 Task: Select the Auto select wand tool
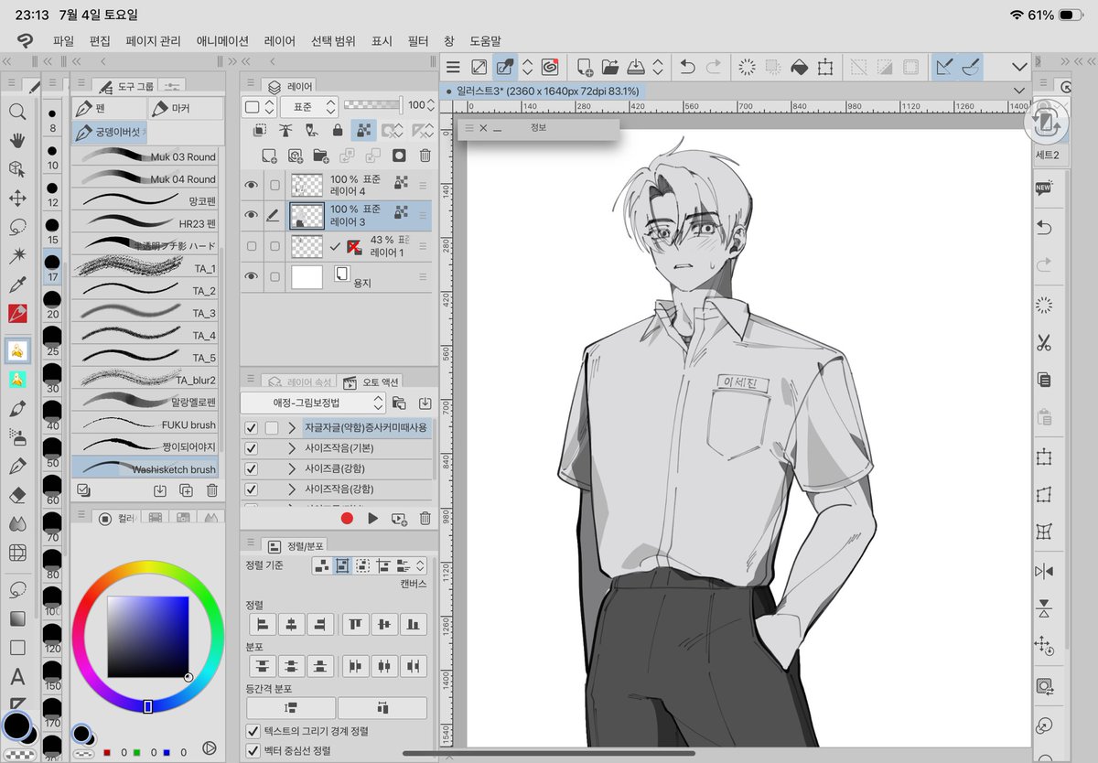pos(16,255)
